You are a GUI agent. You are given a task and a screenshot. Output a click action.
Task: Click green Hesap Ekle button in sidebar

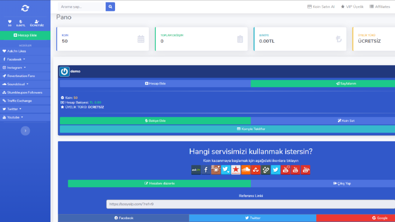(25, 35)
